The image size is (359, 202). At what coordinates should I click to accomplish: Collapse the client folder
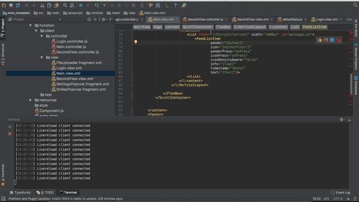pyautogui.click(x=36, y=31)
